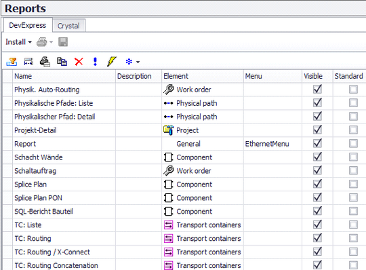Click the printer icon next to Install
The image size is (366, 270).
click(42, 42)
